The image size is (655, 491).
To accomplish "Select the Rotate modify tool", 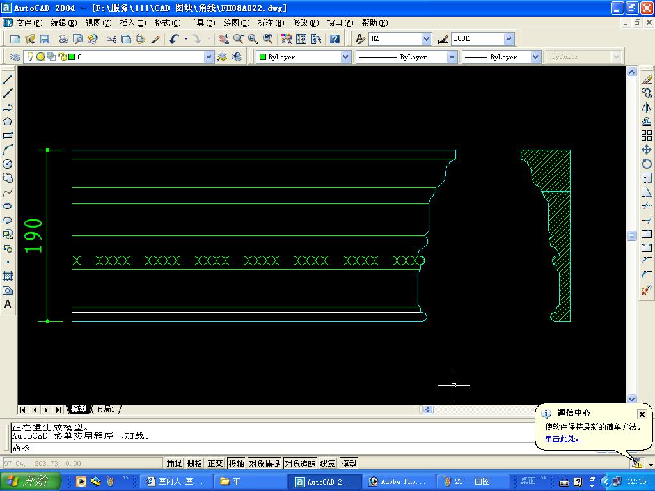I will pos(647,164).
